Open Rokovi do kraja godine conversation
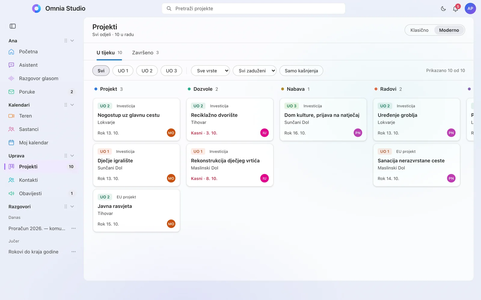481x300 pixels. [33, 252]
